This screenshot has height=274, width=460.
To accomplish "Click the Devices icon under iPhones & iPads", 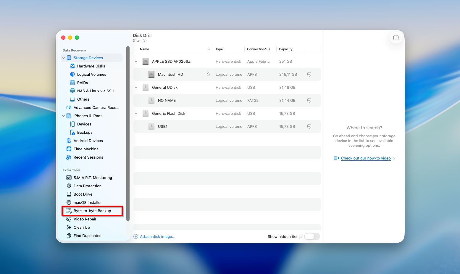I will [x=72, y=124].
